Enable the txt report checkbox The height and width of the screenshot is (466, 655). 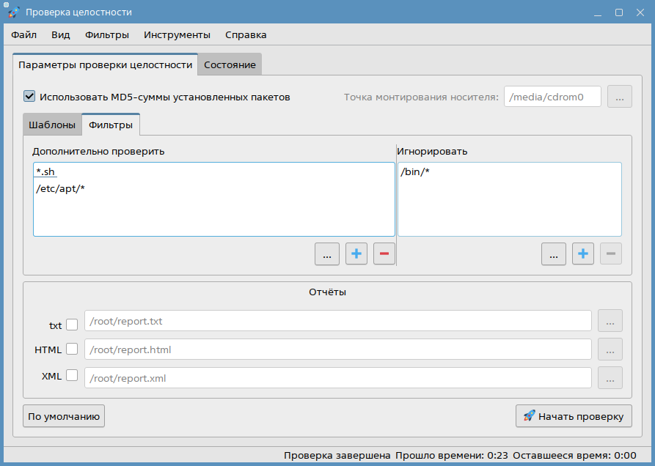click(x=72, y=325)
